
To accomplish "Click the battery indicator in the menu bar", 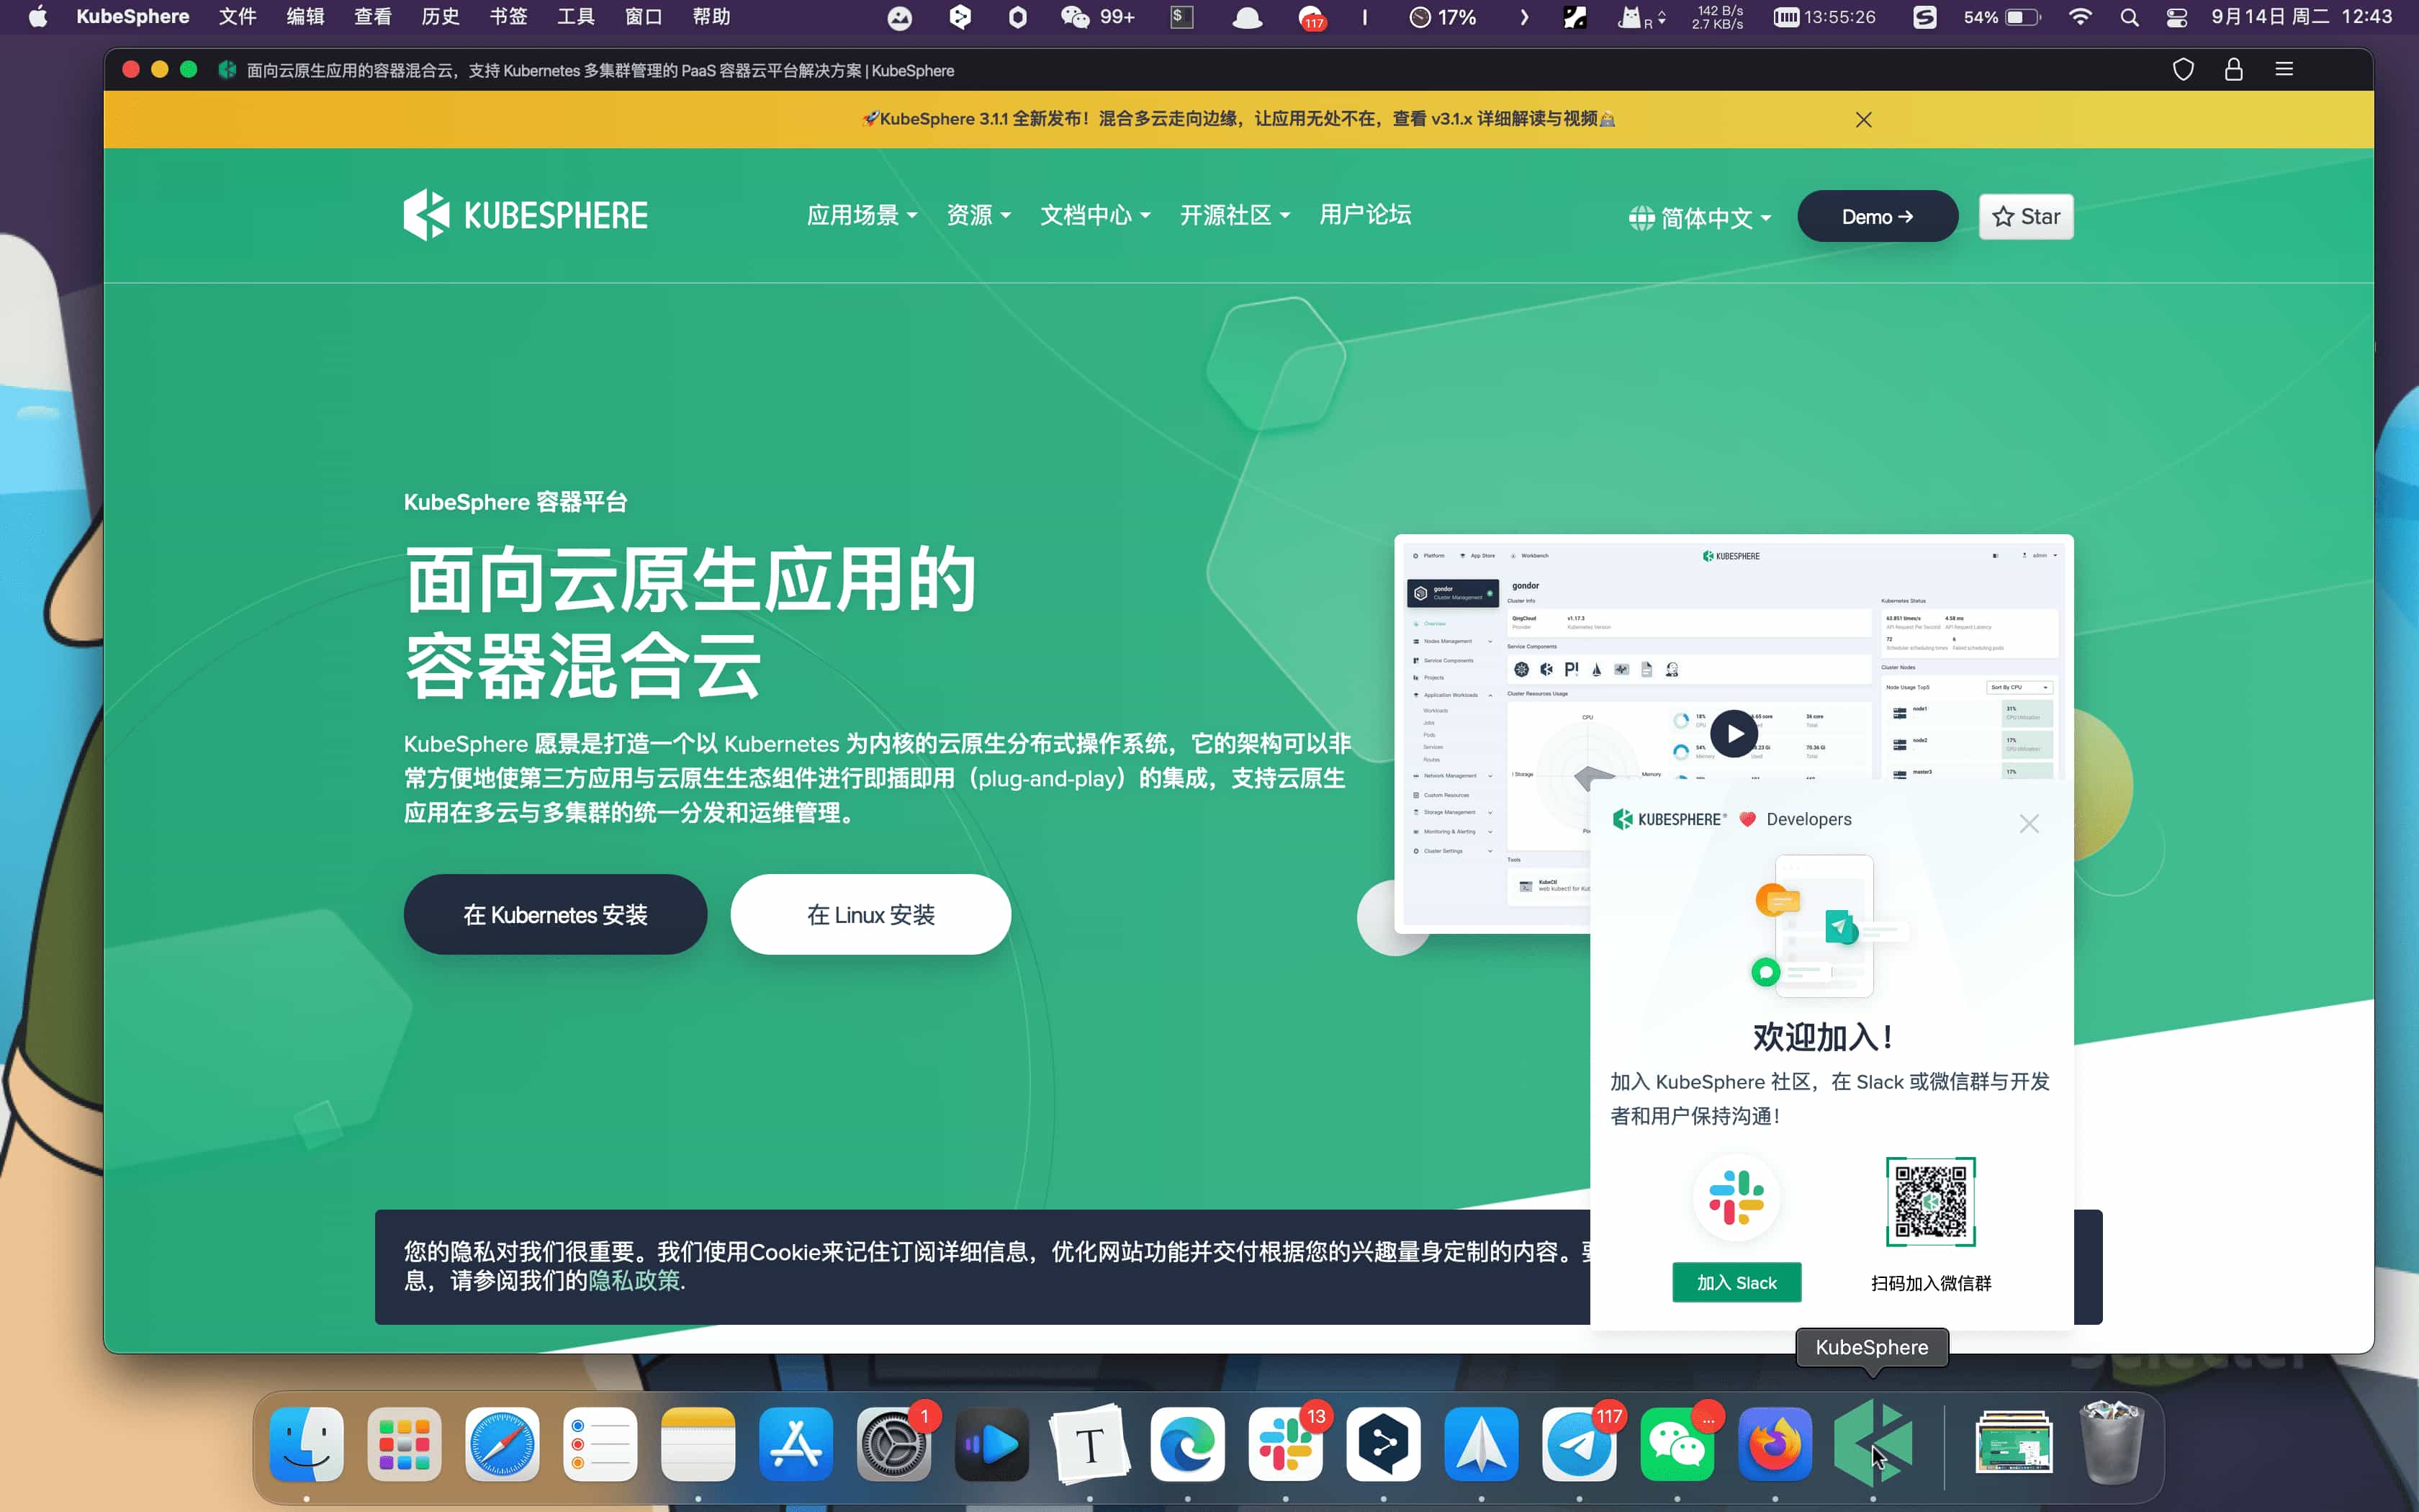I will [x=2002, y=17].
